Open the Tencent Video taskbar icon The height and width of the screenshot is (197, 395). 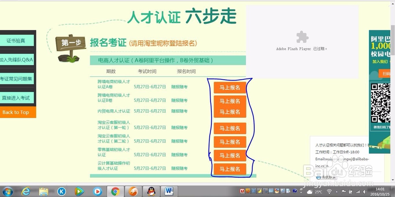pyautogui.click(x=80, y=192)
